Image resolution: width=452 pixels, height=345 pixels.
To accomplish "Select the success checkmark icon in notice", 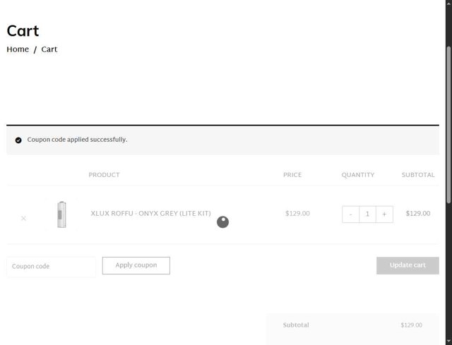I will point(18,140).
